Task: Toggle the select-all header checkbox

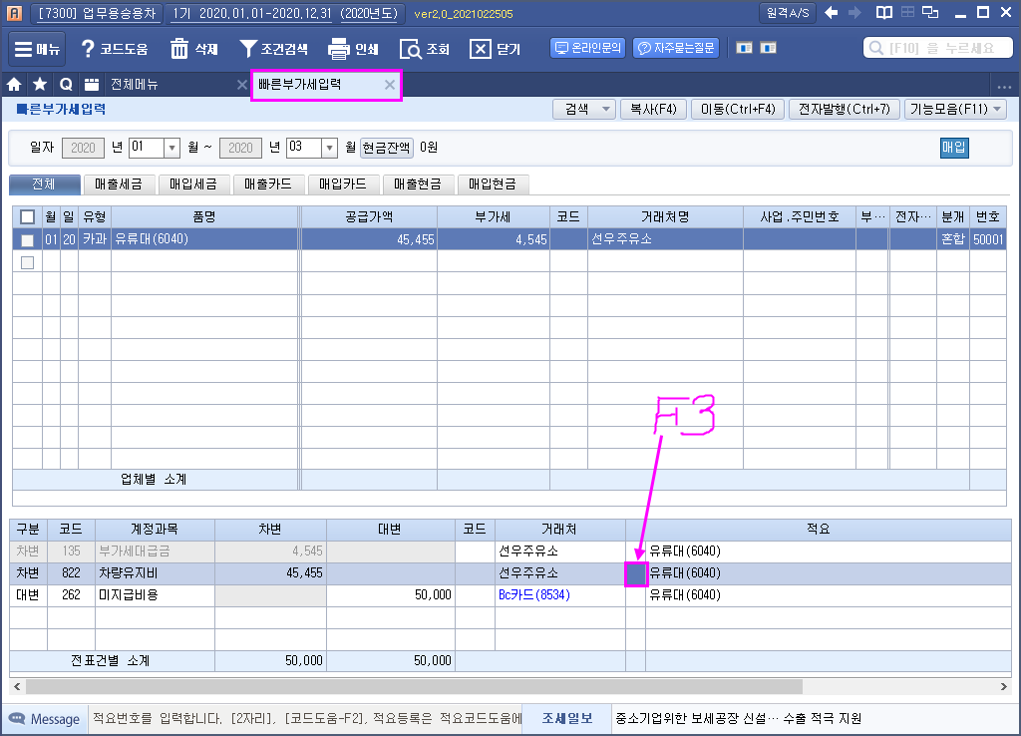Action: coord(27,216)
